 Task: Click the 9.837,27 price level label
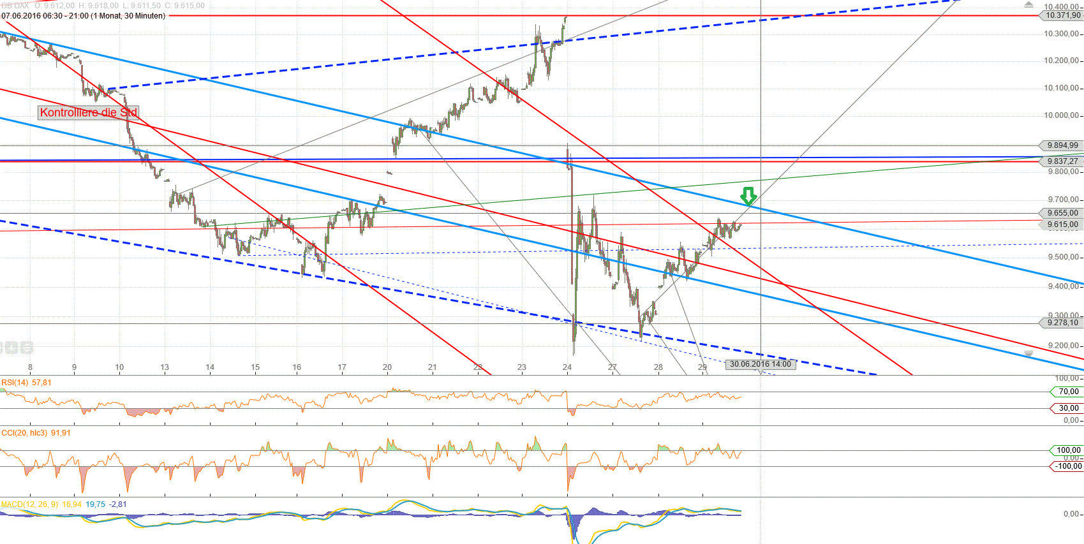point(1062,161)
